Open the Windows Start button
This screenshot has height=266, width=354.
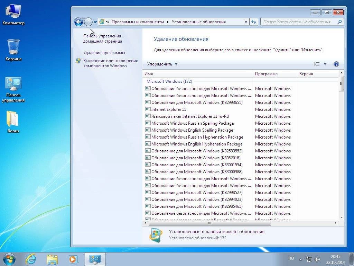[x=9, y=259]
